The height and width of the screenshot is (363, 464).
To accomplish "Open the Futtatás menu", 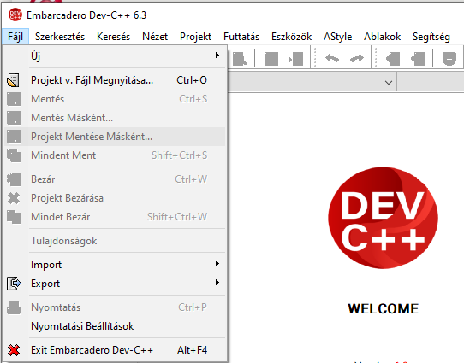I will coord(241,37).
